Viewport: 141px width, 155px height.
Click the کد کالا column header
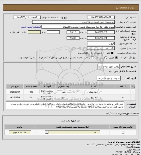(x=123, y=86)
